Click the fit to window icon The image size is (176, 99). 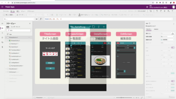coord(142,98)
